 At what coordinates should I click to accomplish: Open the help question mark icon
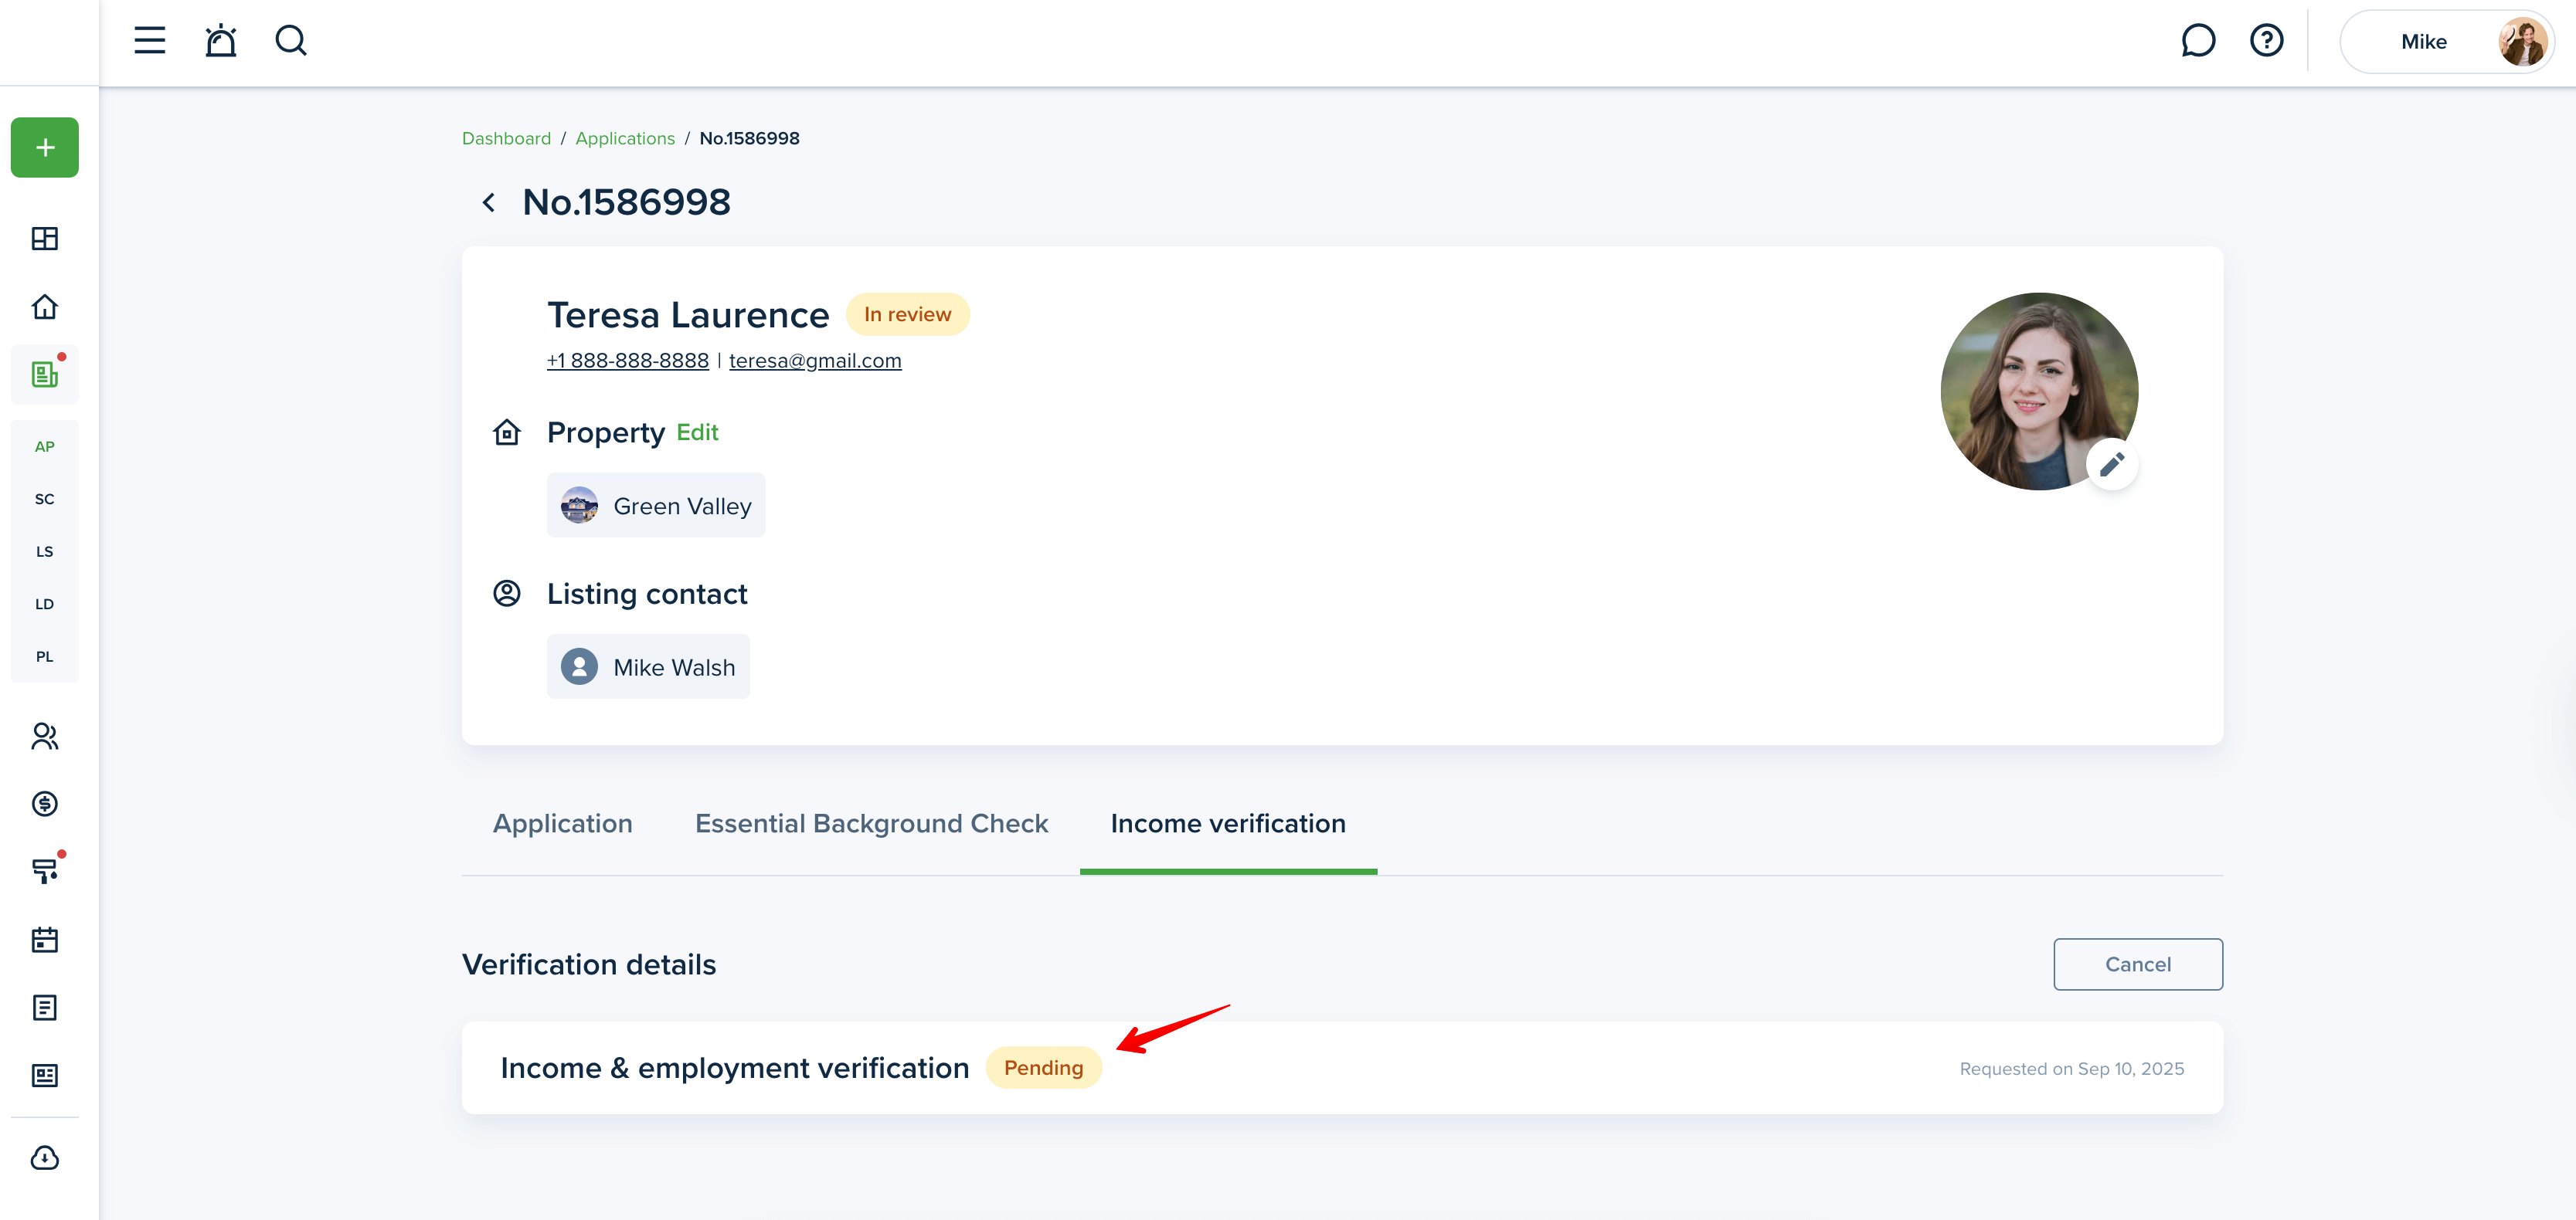(x=2266, y=41)
